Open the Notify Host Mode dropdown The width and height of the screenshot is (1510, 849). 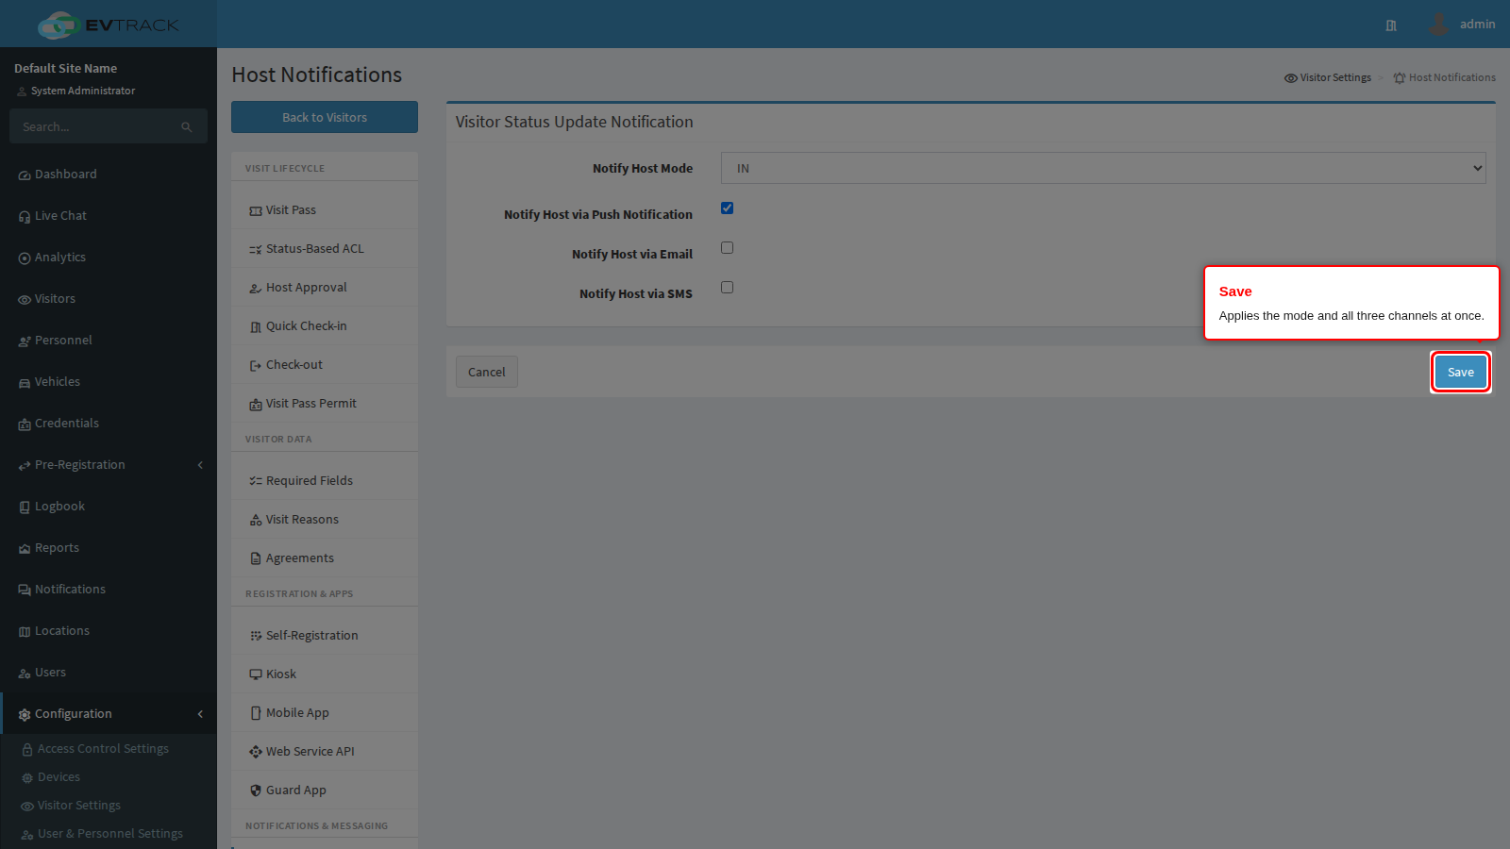pyautogui.click(x=1103, y=168)
